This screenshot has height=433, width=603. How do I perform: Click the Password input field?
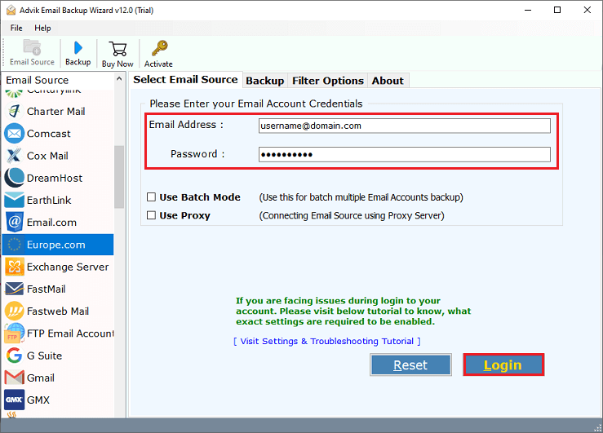click(x=404, y=154)
